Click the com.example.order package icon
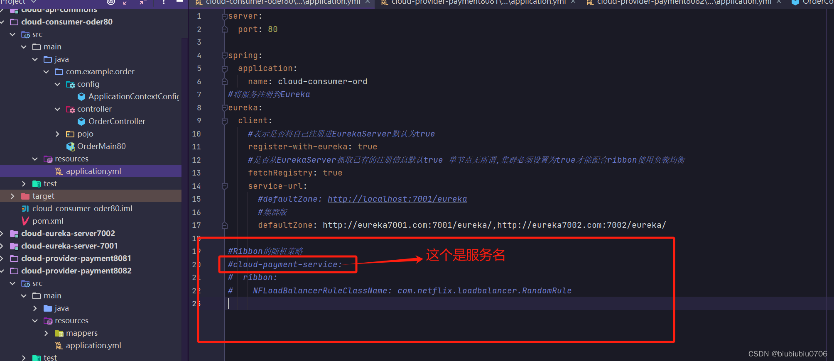Image resolution: width=834 pixels, height=361 pixels. click(59, 72)
